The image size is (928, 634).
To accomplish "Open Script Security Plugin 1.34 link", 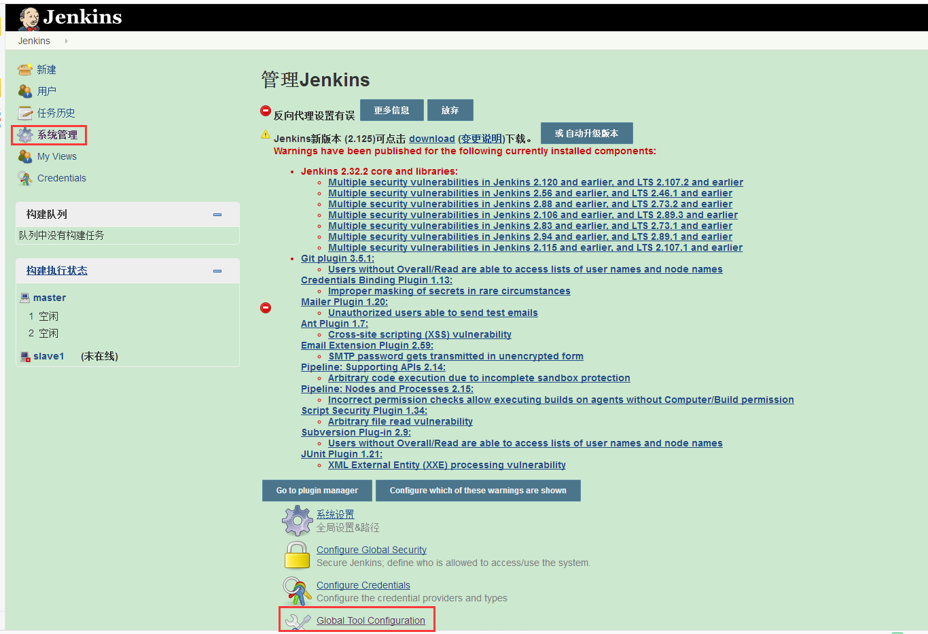I will point(364,410).
